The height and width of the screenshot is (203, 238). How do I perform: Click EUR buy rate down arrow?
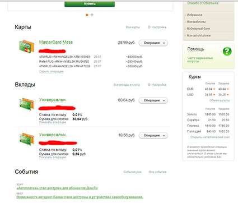click(x=214, y=89)
